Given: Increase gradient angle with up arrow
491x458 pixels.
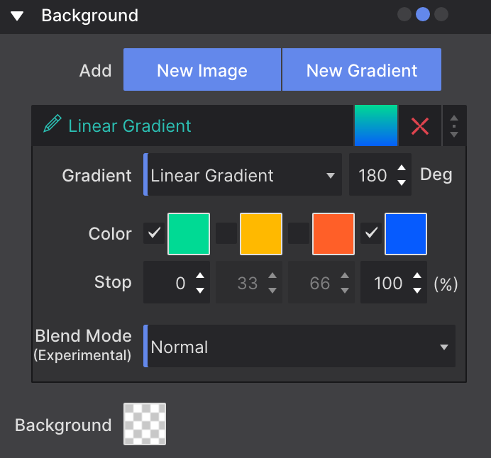Looking at the screenshot, I should (x=402, y=168).
